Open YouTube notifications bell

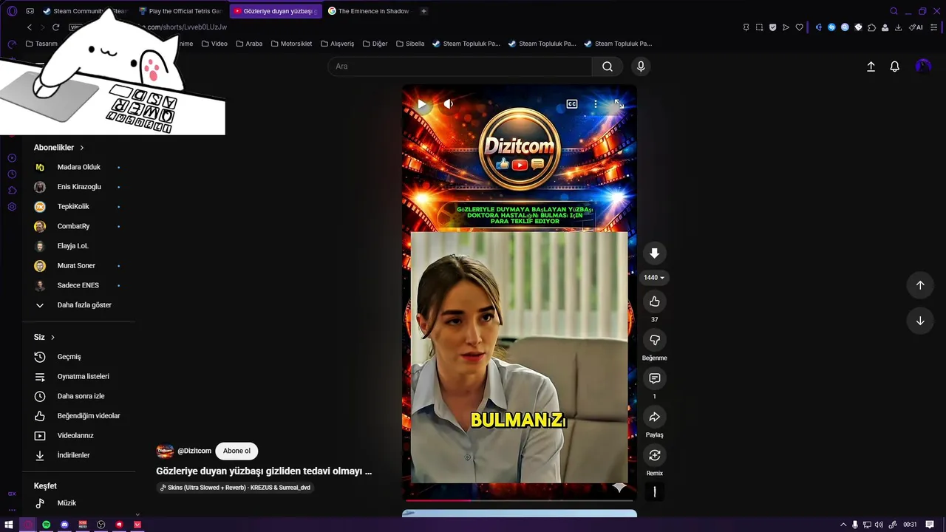click(x=894, y=66)
